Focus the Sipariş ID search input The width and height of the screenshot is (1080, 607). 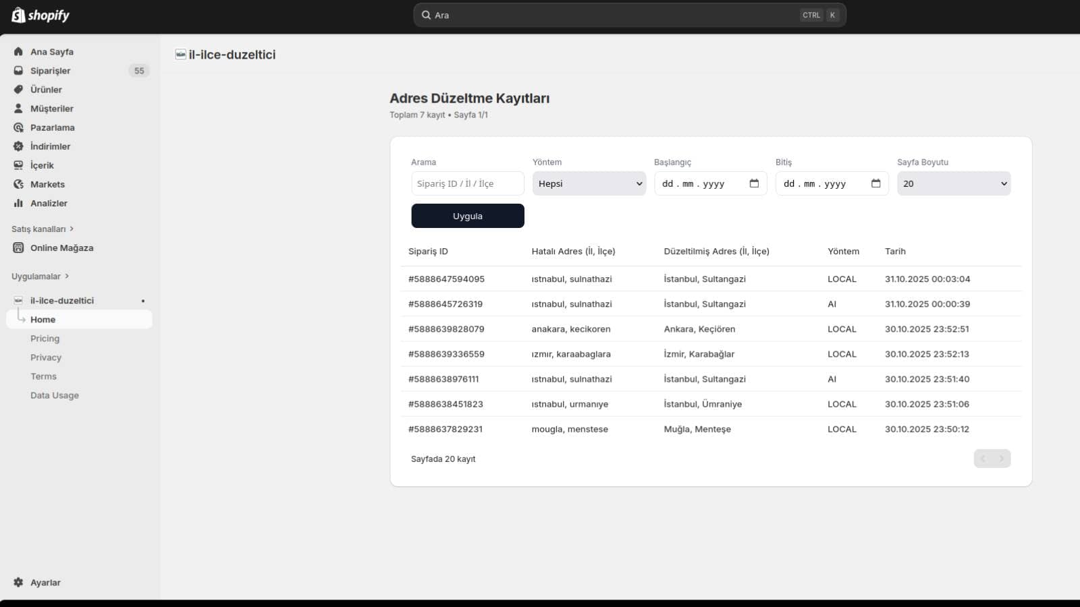pos(468,183)
